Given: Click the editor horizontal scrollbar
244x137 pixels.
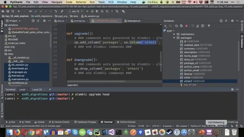Looking at the screenshot, I should tap(96, 81).
